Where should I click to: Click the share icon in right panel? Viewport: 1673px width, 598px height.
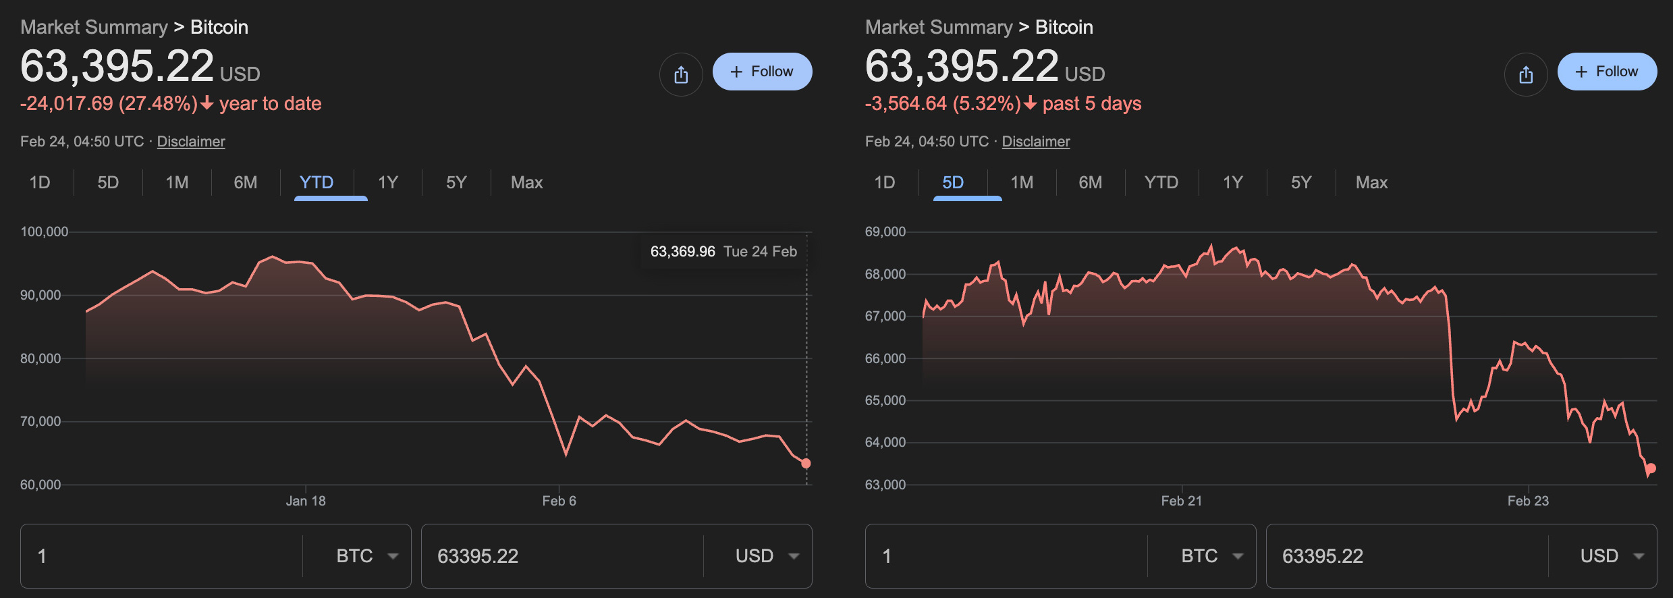point(1525,74)
